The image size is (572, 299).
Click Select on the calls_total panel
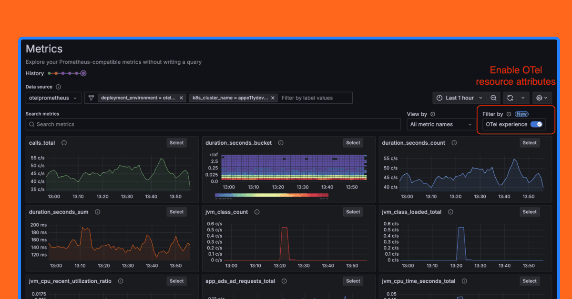tap(176, 142)
